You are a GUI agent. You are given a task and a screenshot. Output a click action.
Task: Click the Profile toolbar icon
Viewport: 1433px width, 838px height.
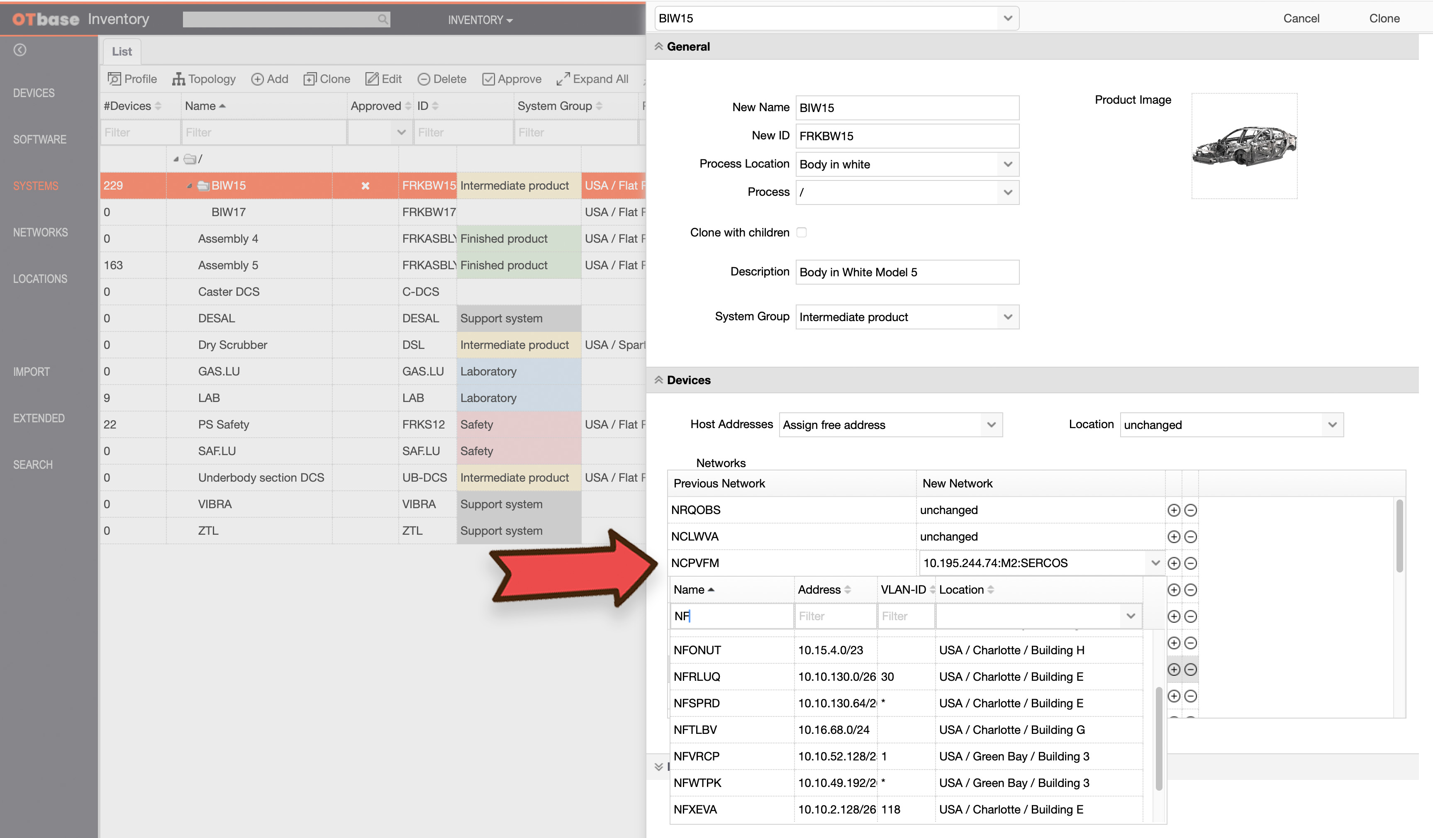[114, 79]
